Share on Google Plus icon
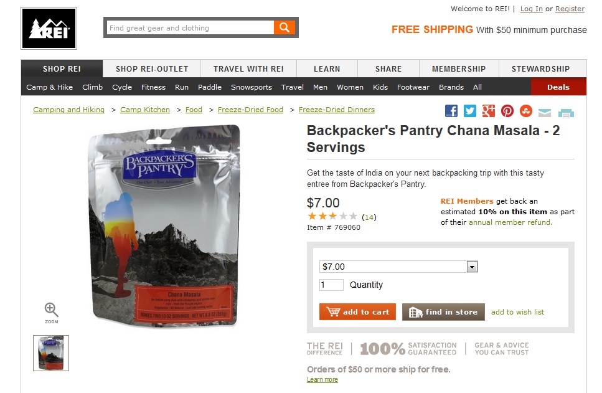The image size is (602, 393). (488, 111)
